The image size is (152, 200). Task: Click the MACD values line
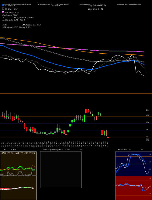(x=14, y=20)
